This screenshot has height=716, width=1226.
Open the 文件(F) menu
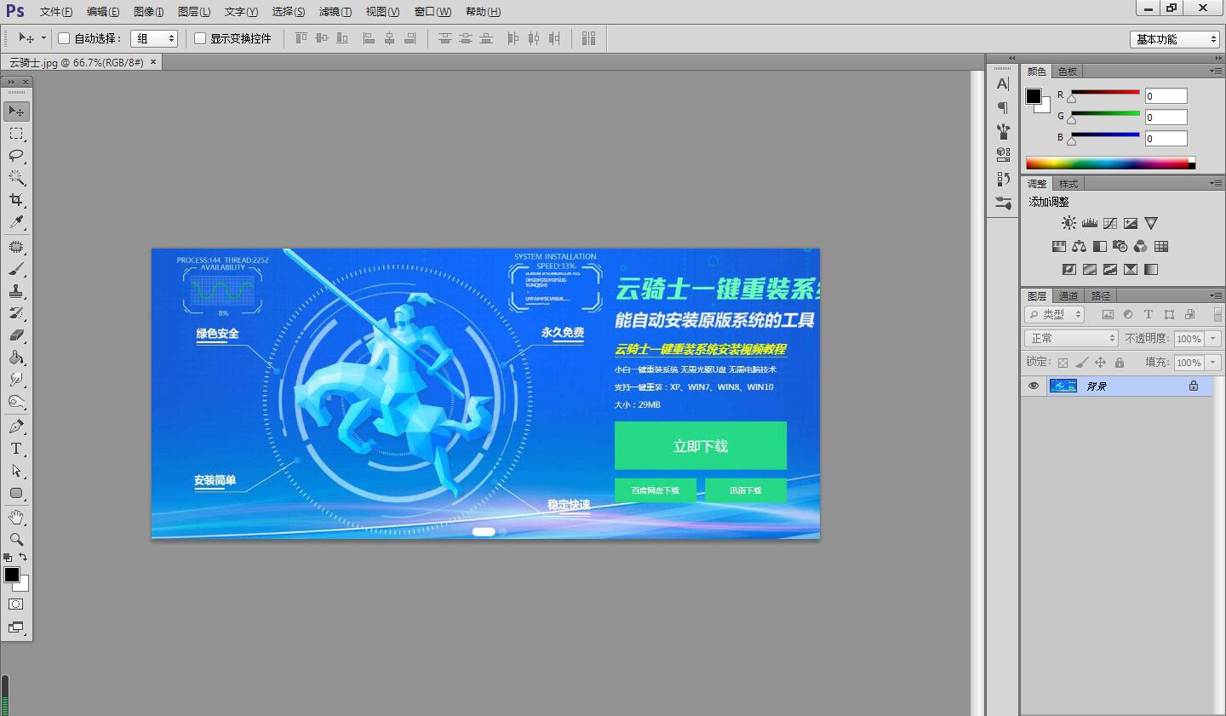(56, 12)
